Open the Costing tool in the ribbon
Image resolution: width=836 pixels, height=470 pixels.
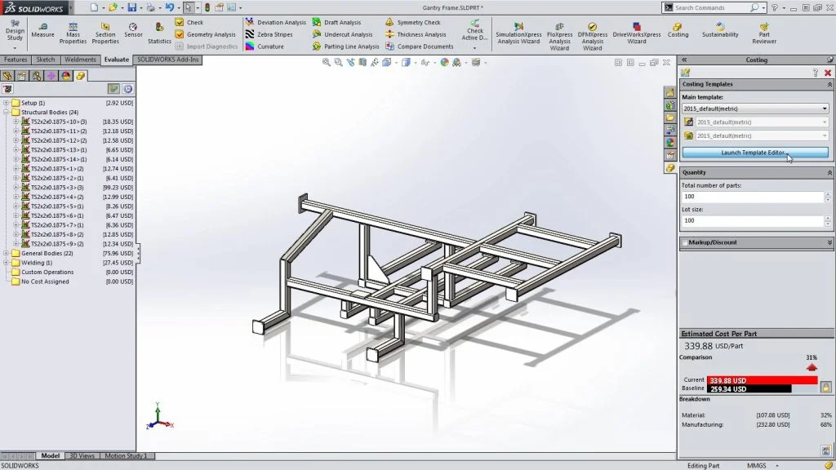678,31
